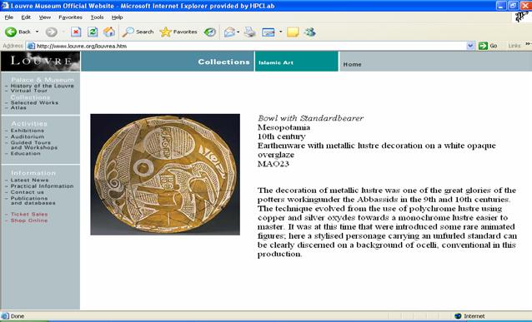Go to the browser Home page icon
This screenshot has height=322, width=532.
(x=109, y=32)
